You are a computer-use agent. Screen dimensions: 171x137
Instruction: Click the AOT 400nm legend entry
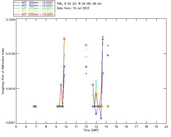pos(34,2)
